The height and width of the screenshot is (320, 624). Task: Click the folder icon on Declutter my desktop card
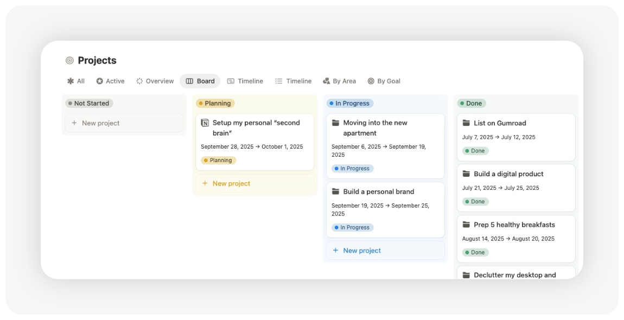pyautogui.click(x=466, y=275)
